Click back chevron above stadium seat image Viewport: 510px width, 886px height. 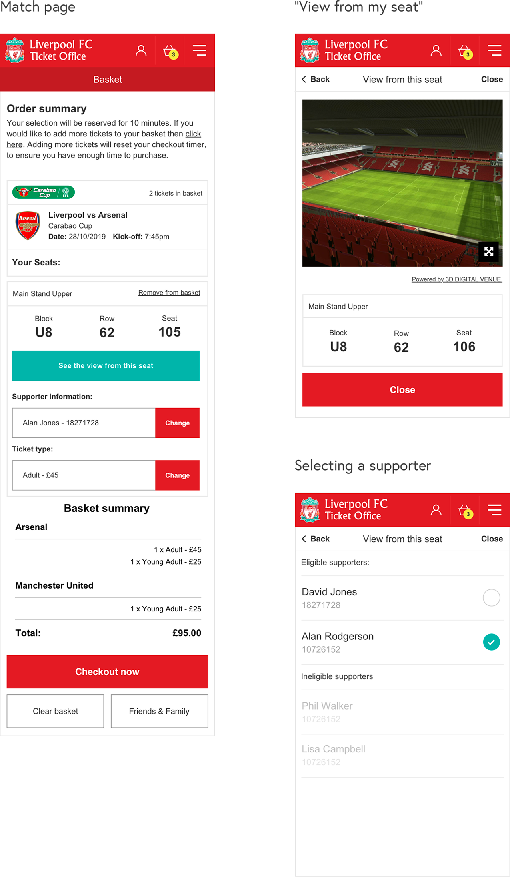click(304, 79)
